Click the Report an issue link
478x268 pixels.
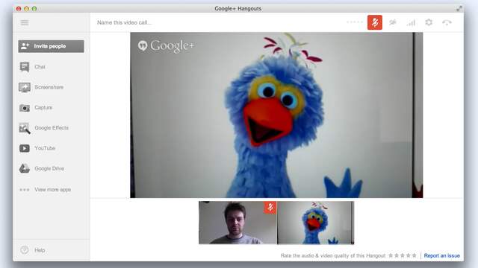441,255
